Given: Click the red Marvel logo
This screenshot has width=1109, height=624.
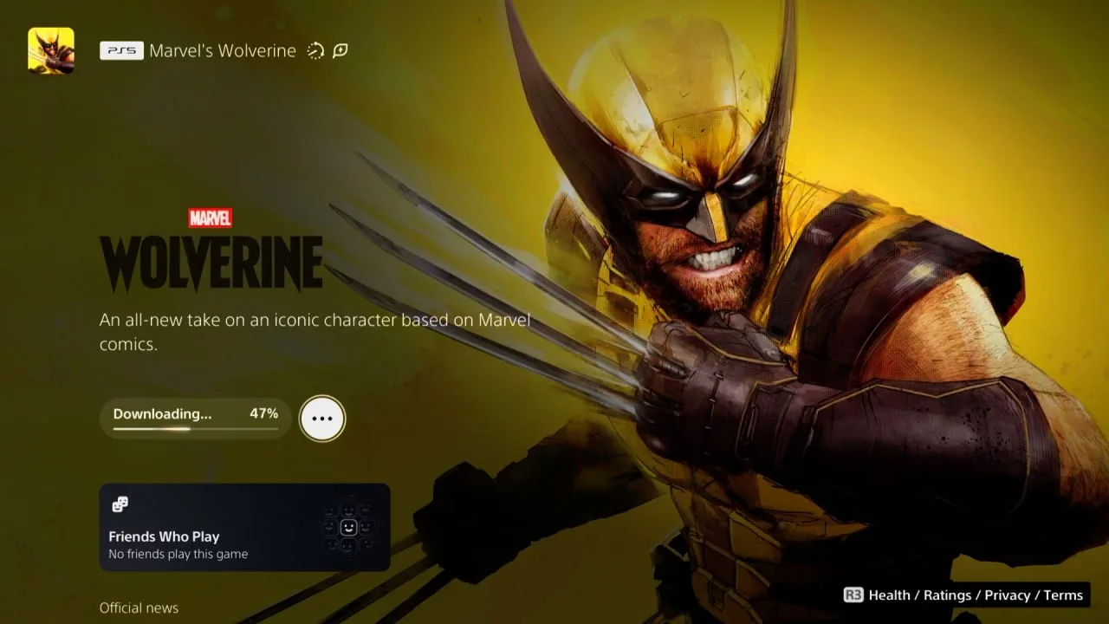Looking at the screenshot, I should [211, 218].
